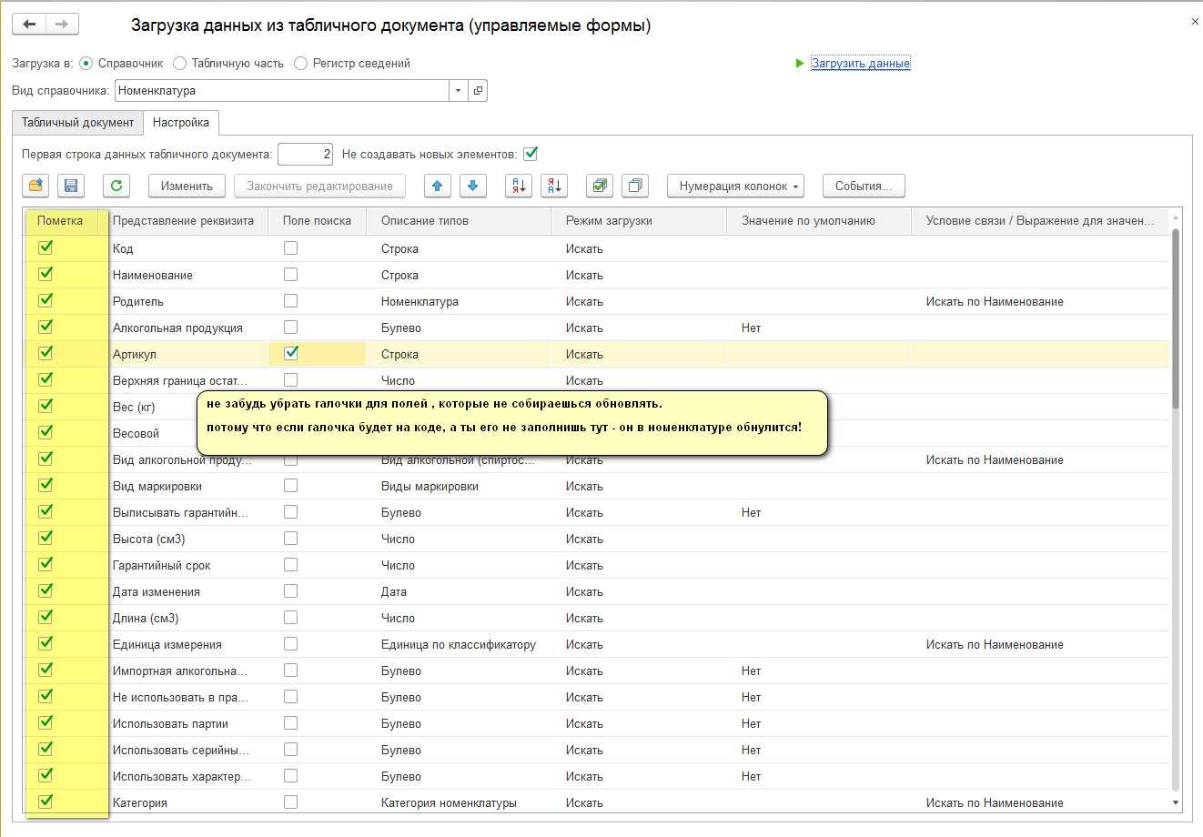Open the 'Нумерация колонок' dropdown
Image resolution: width=1203 pixels, height=837 pixels.
click(x=735, y=186)
